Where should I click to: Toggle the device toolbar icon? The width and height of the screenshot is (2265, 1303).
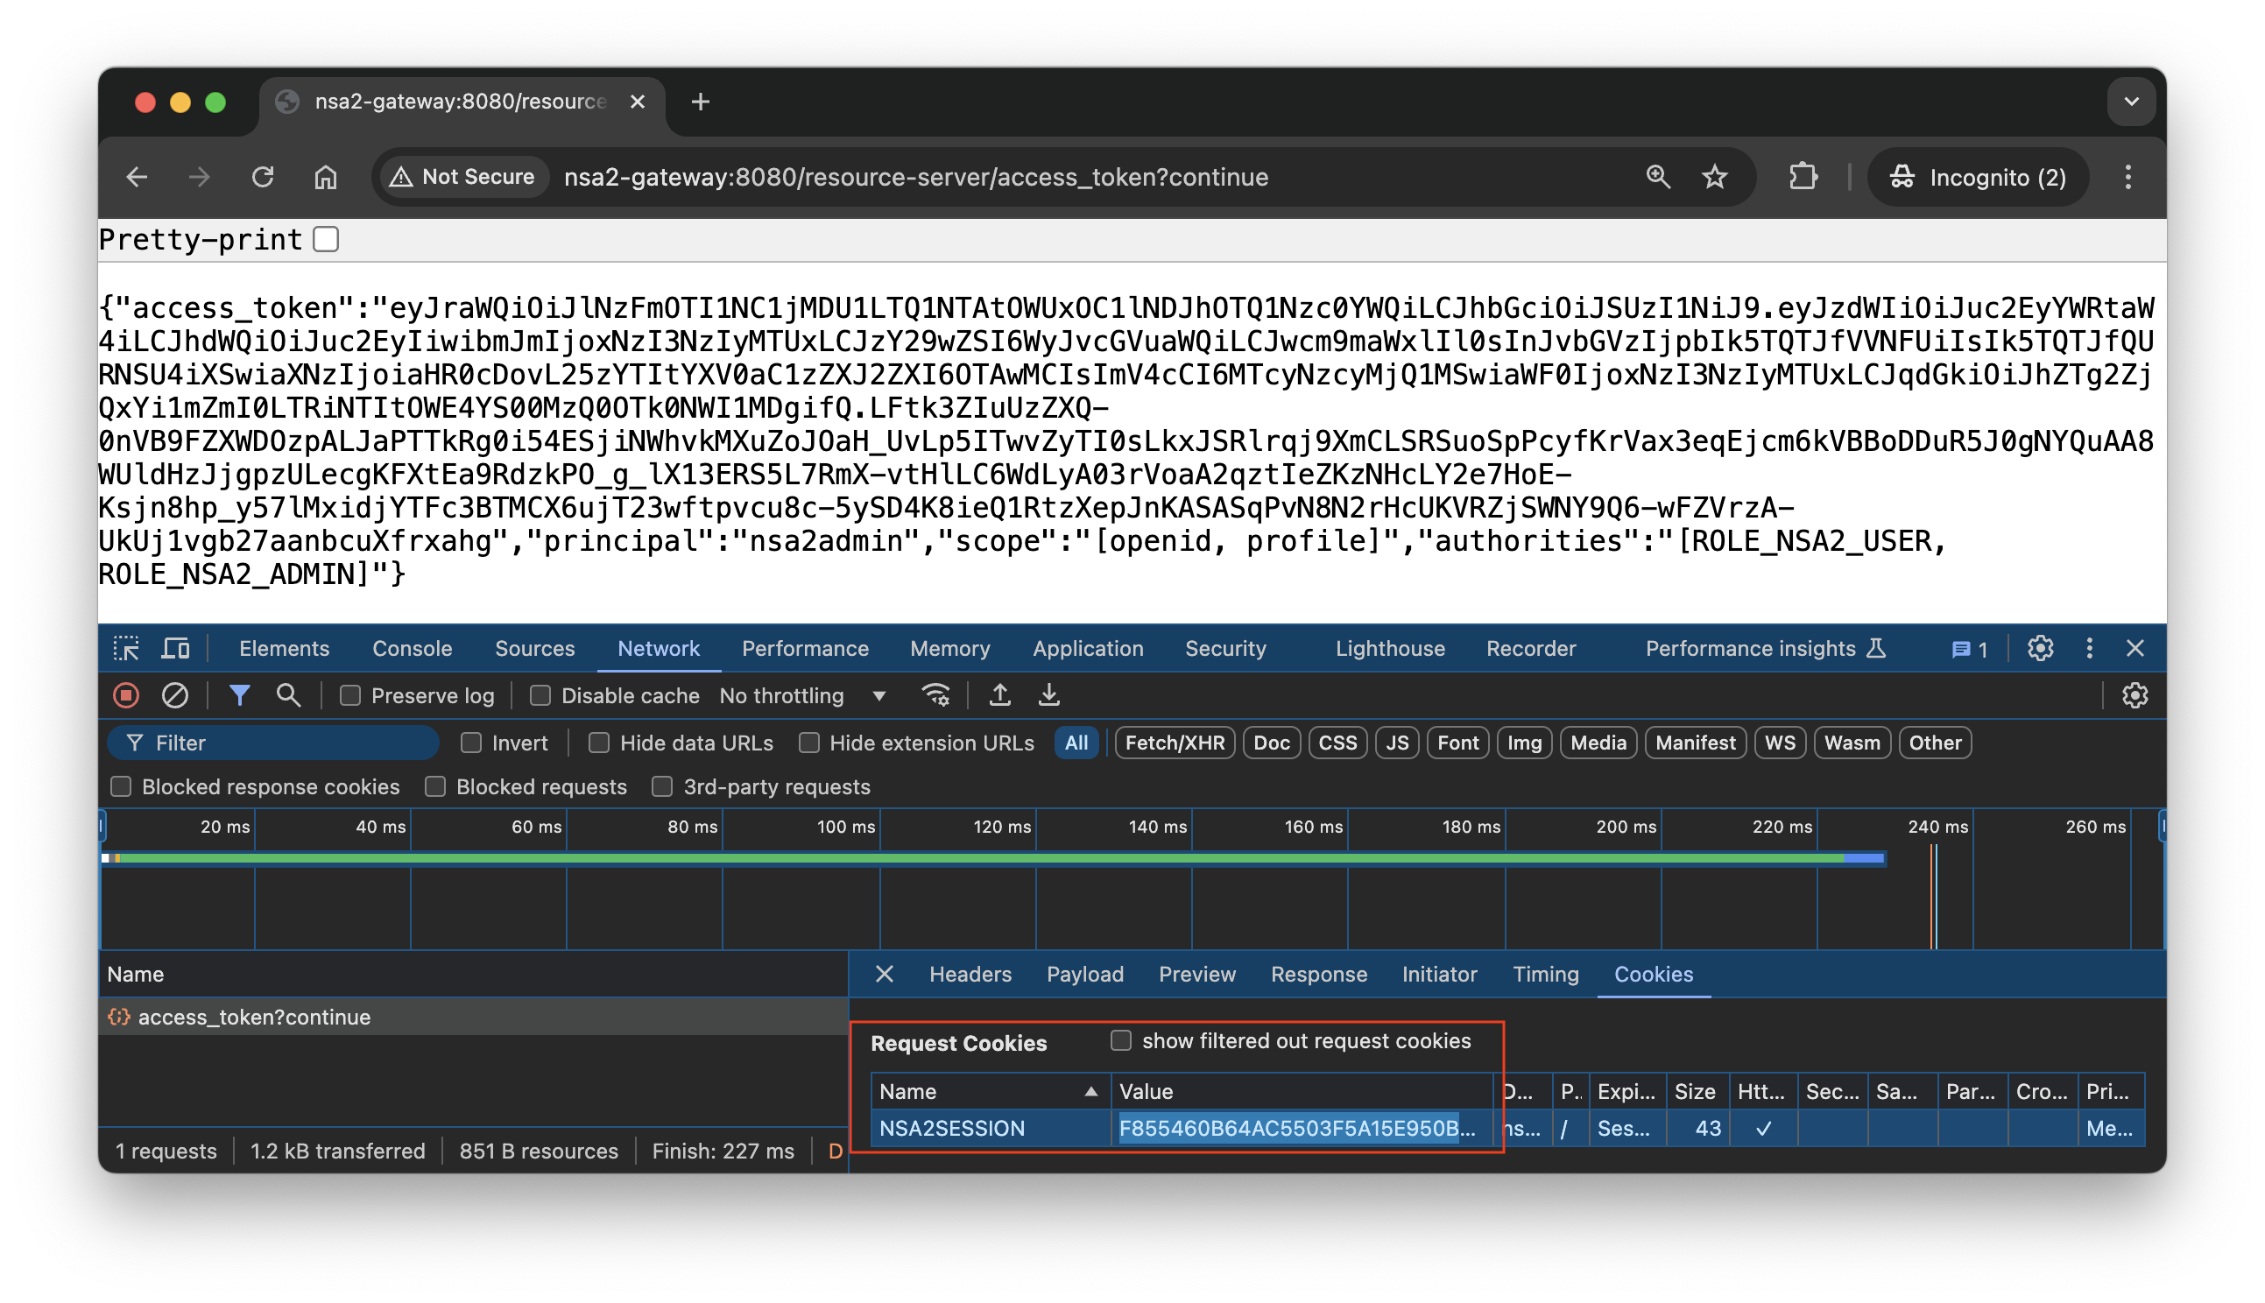175,649
